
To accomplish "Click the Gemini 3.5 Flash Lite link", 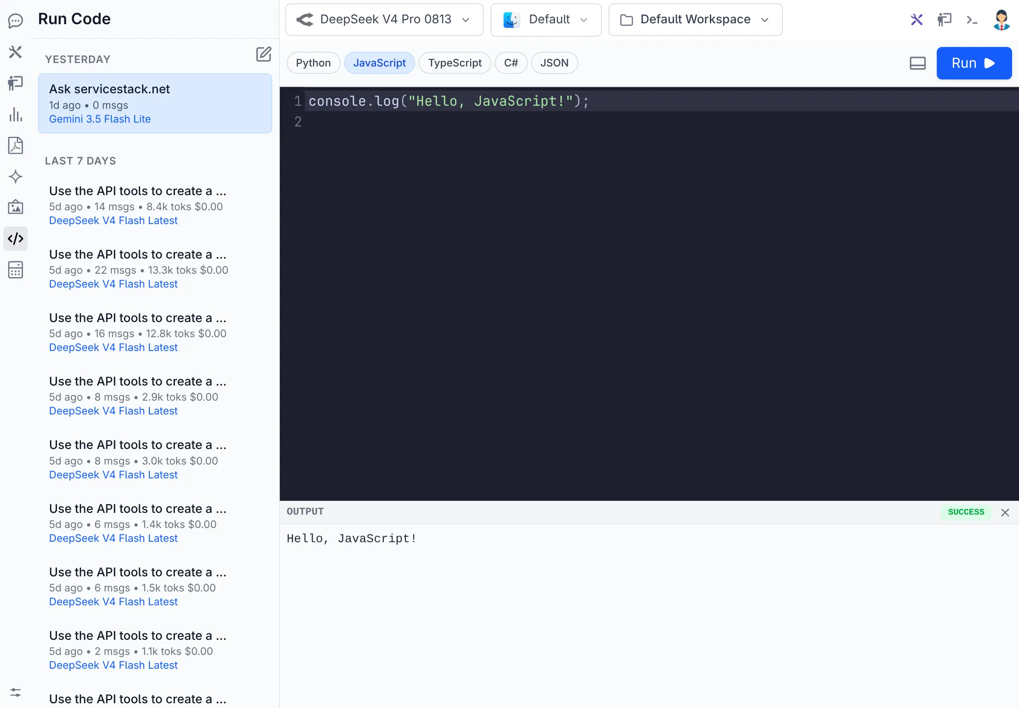I will [100, 119].
